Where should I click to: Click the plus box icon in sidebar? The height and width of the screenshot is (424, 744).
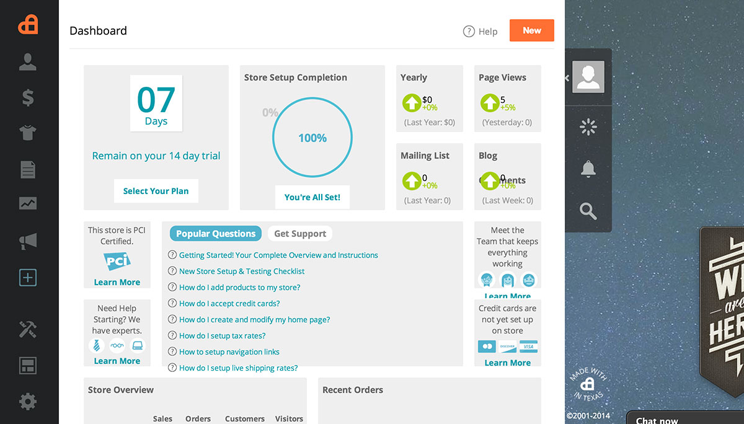pos(28,277)
